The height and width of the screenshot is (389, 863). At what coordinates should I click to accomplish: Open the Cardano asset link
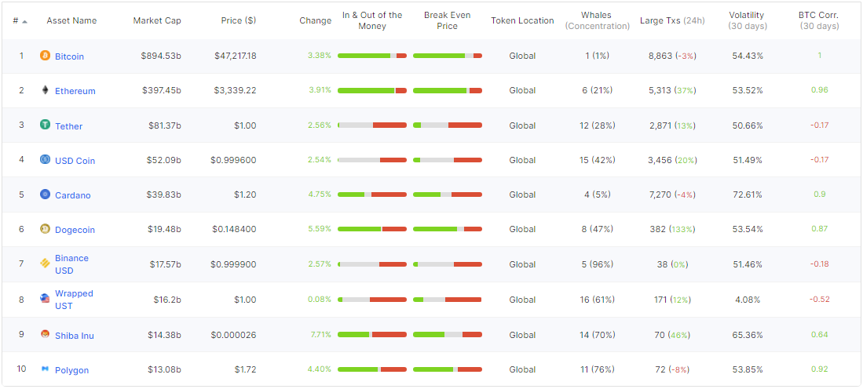tap(73, 195)
